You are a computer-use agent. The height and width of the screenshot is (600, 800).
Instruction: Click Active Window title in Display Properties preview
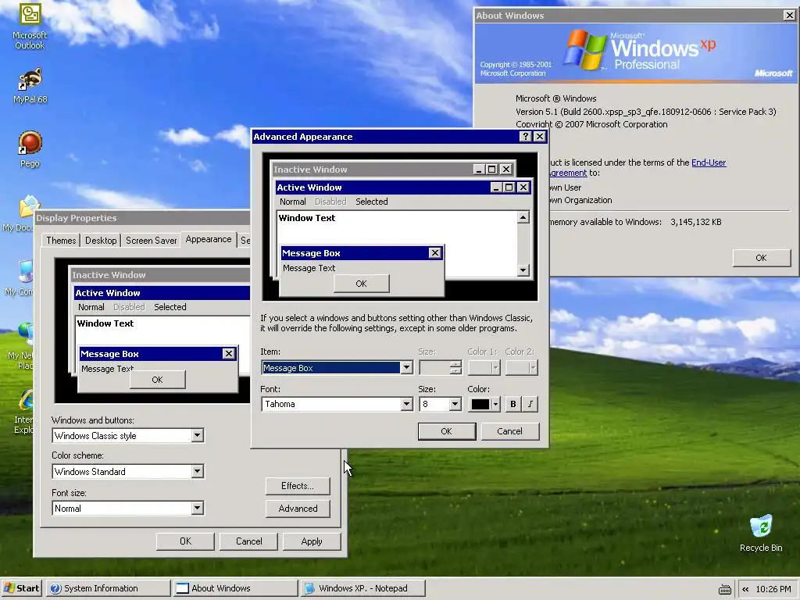(108, 293)
